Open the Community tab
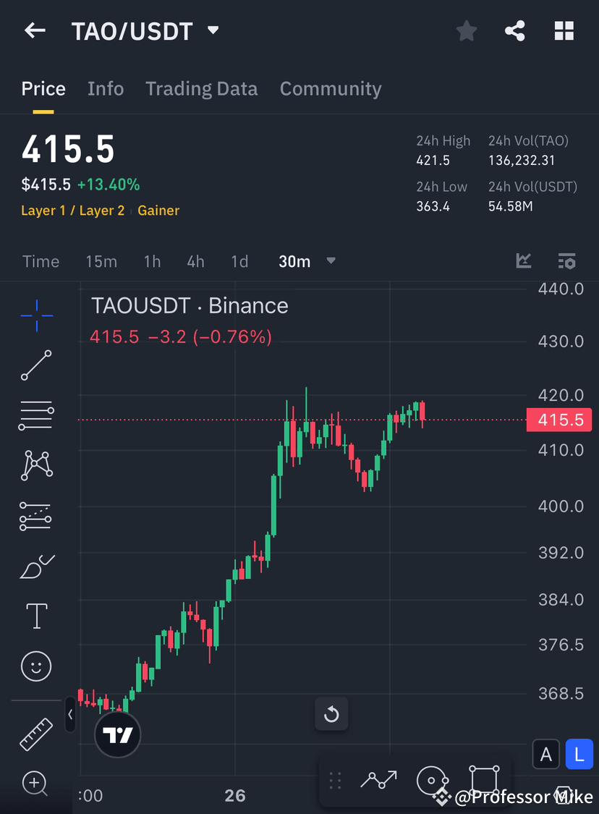This screenshot has height=814, width=599. pos(331,88)
